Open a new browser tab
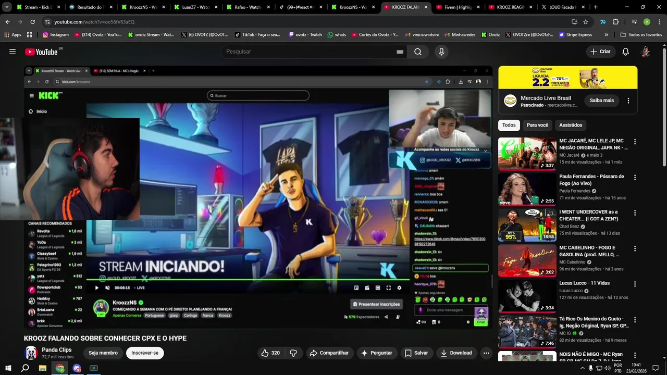 596,7
